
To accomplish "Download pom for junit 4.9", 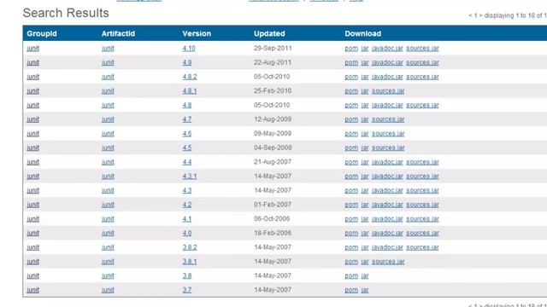I will [x=351, y=62].
